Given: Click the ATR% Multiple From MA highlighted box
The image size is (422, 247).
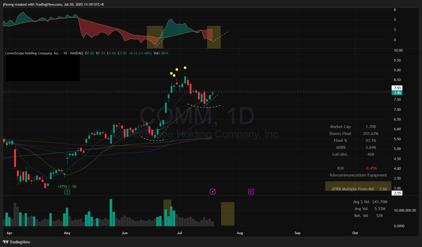Looking at the screenshot, I should point(358,186).
